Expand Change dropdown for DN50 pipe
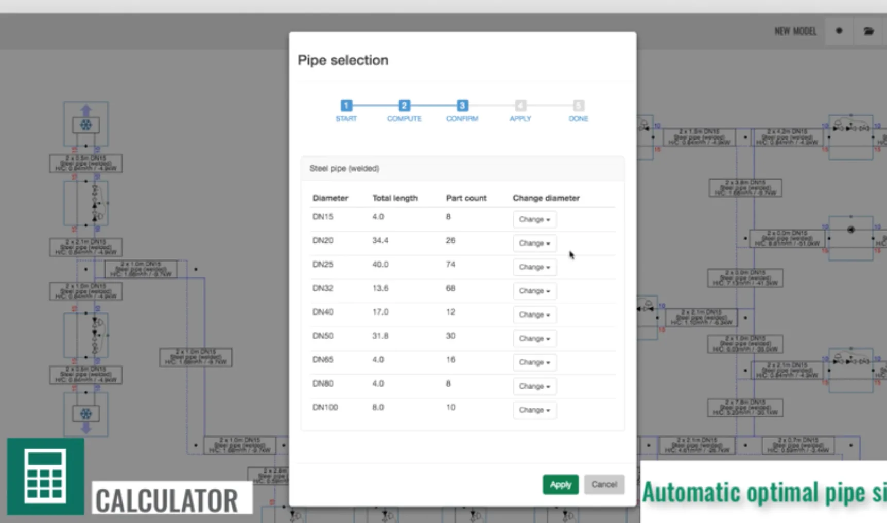887x523 pixels. tap(534, 339)
